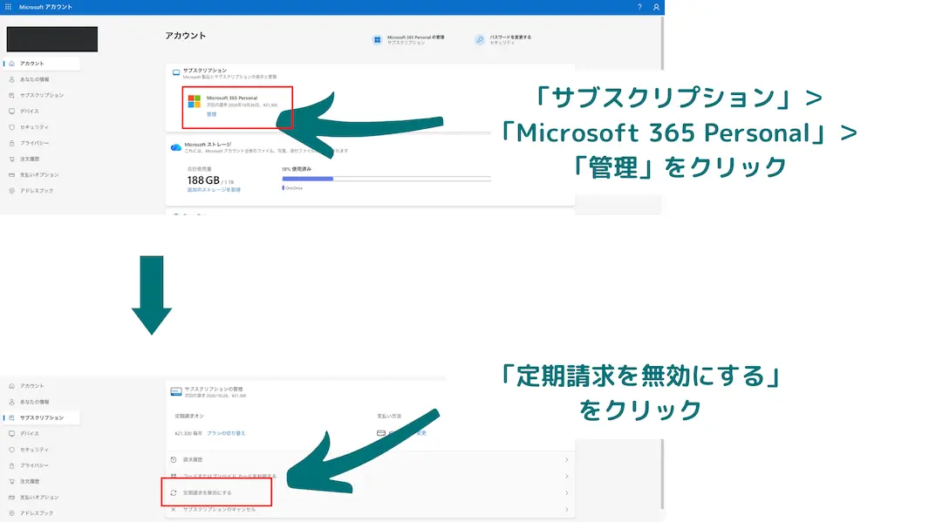Image resolution: width=929 pixels, height=522 pixels.
Task: Click the 注文履歴 cart icon in top sidebar
Action: tap(12, 159)
